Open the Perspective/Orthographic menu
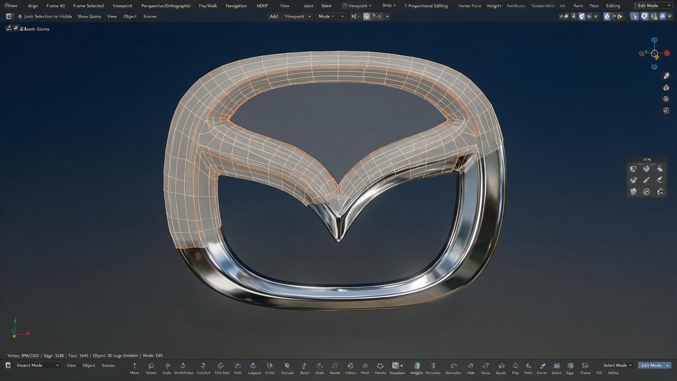This screenshot has width=677, height=381. (165, 6)
